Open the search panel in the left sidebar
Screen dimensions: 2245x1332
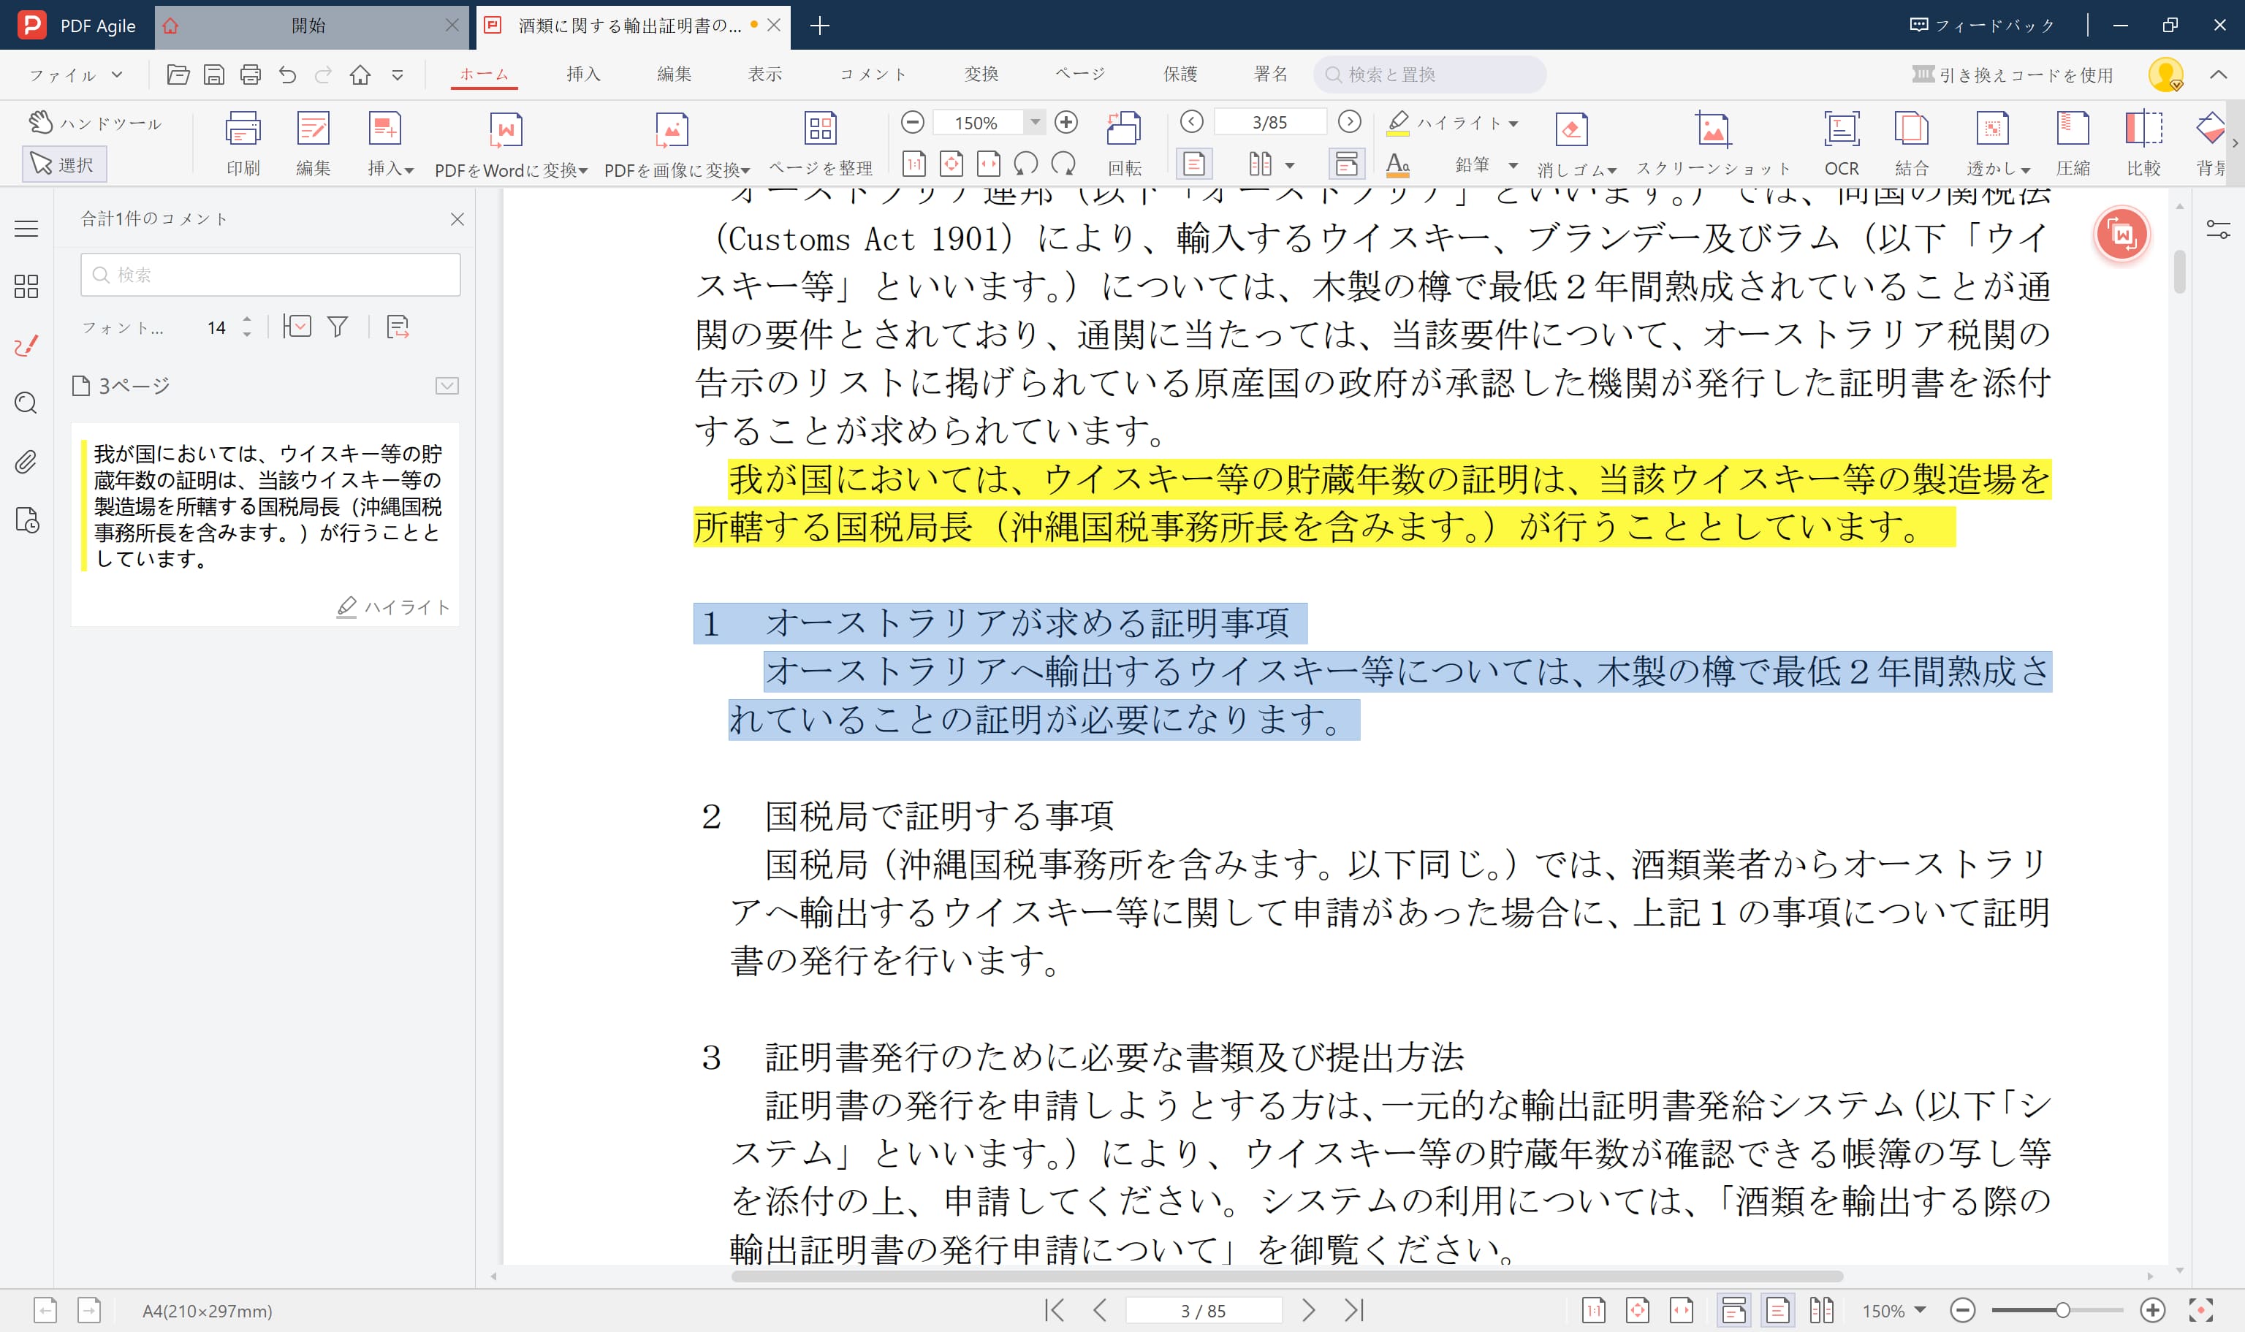(x=25, y=404)
